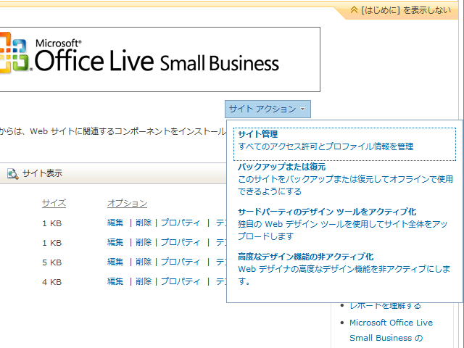Click the collapse chevron beside [はじめに] を表示しない
The height and width of the screenshot is (348, 464).
(x=354, y=9)
